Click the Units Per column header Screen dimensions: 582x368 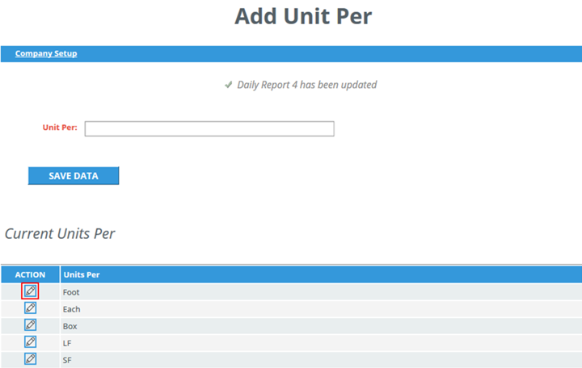pyautogui.click(x=82, y=274)
